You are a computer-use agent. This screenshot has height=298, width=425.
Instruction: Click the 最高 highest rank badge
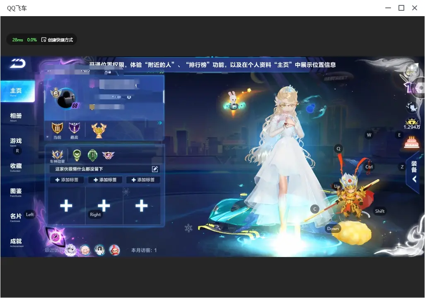click(x=74, y=130)
